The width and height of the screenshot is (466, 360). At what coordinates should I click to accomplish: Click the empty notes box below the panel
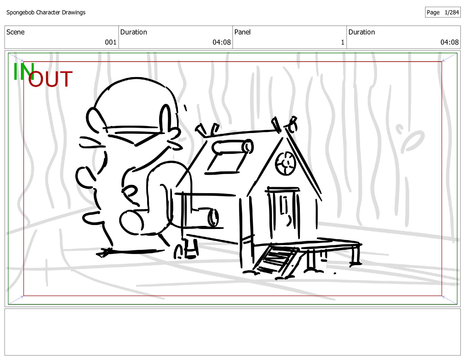(x=232, y=332)
